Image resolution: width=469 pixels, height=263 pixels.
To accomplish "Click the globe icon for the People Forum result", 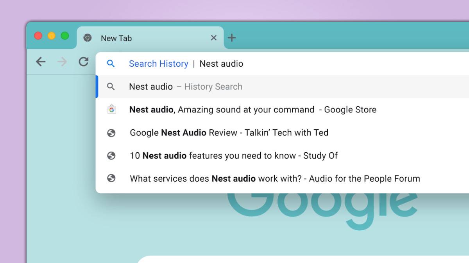I will [x=112, y=178].
